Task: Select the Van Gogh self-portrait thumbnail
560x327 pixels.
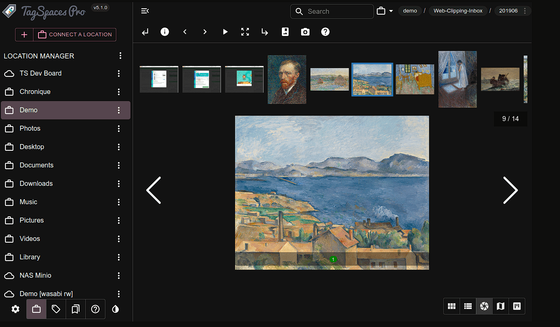Action: (x=287, y=79)
